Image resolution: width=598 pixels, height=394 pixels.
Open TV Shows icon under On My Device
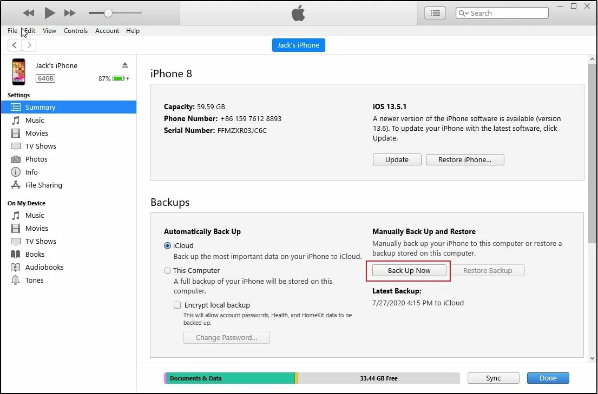coord(16,242)
